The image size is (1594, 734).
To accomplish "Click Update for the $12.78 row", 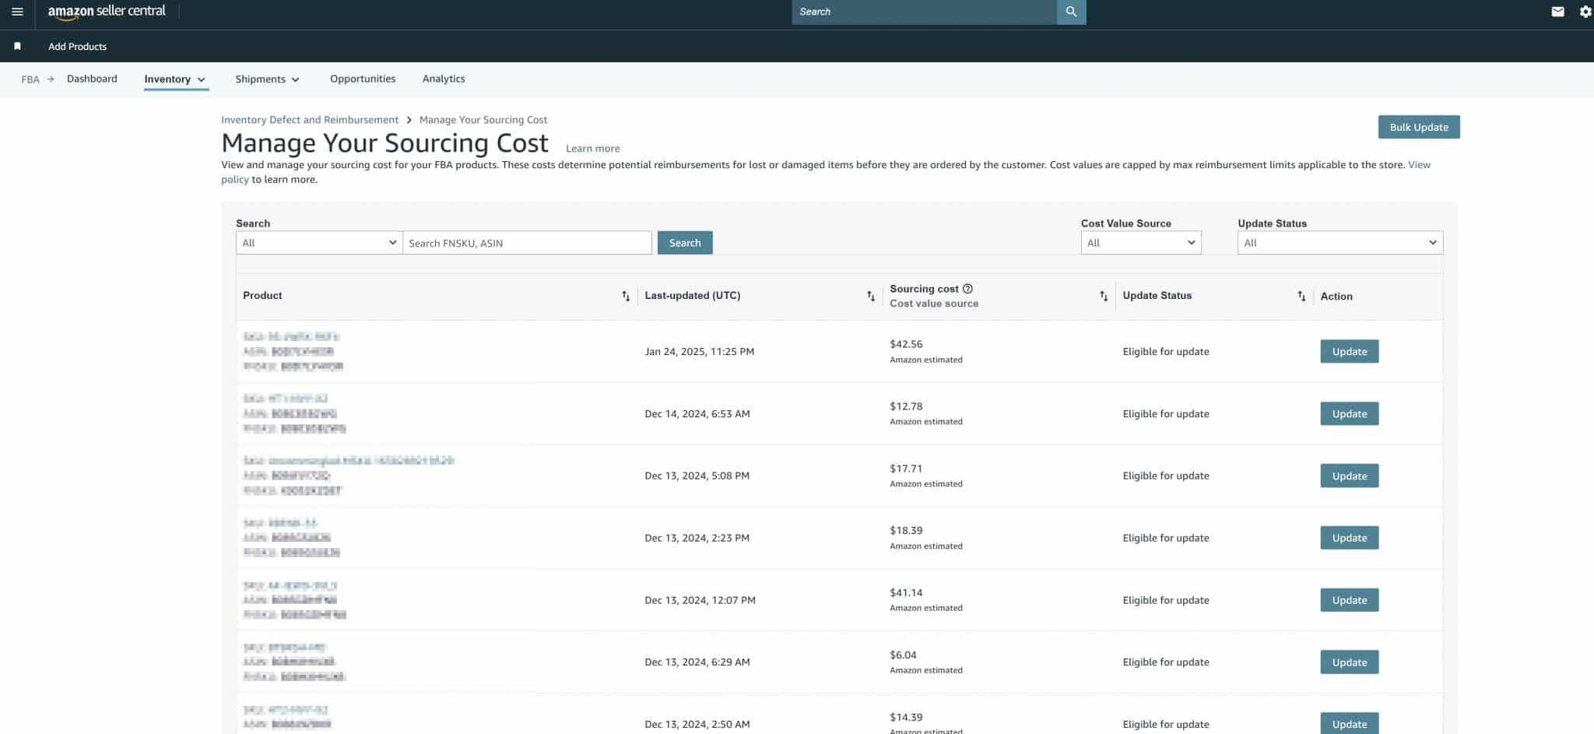I will 1350,413.
